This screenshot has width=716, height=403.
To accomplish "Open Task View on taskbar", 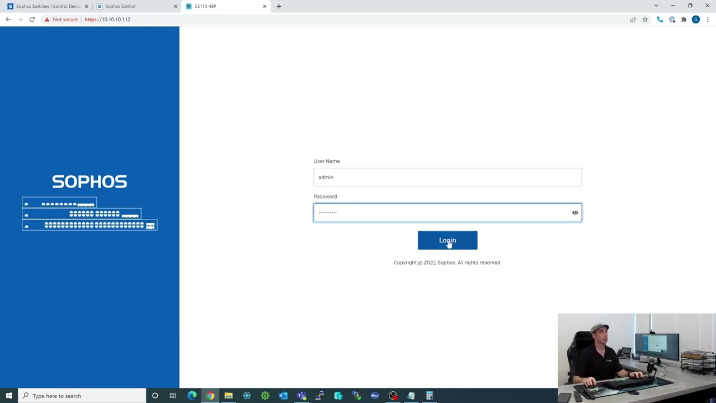I will [x=173, y=396].
